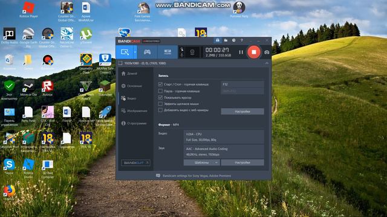The image size is (387, 217).
Task: Click the mouse cursor and microphone indicator
Action: 182,52
